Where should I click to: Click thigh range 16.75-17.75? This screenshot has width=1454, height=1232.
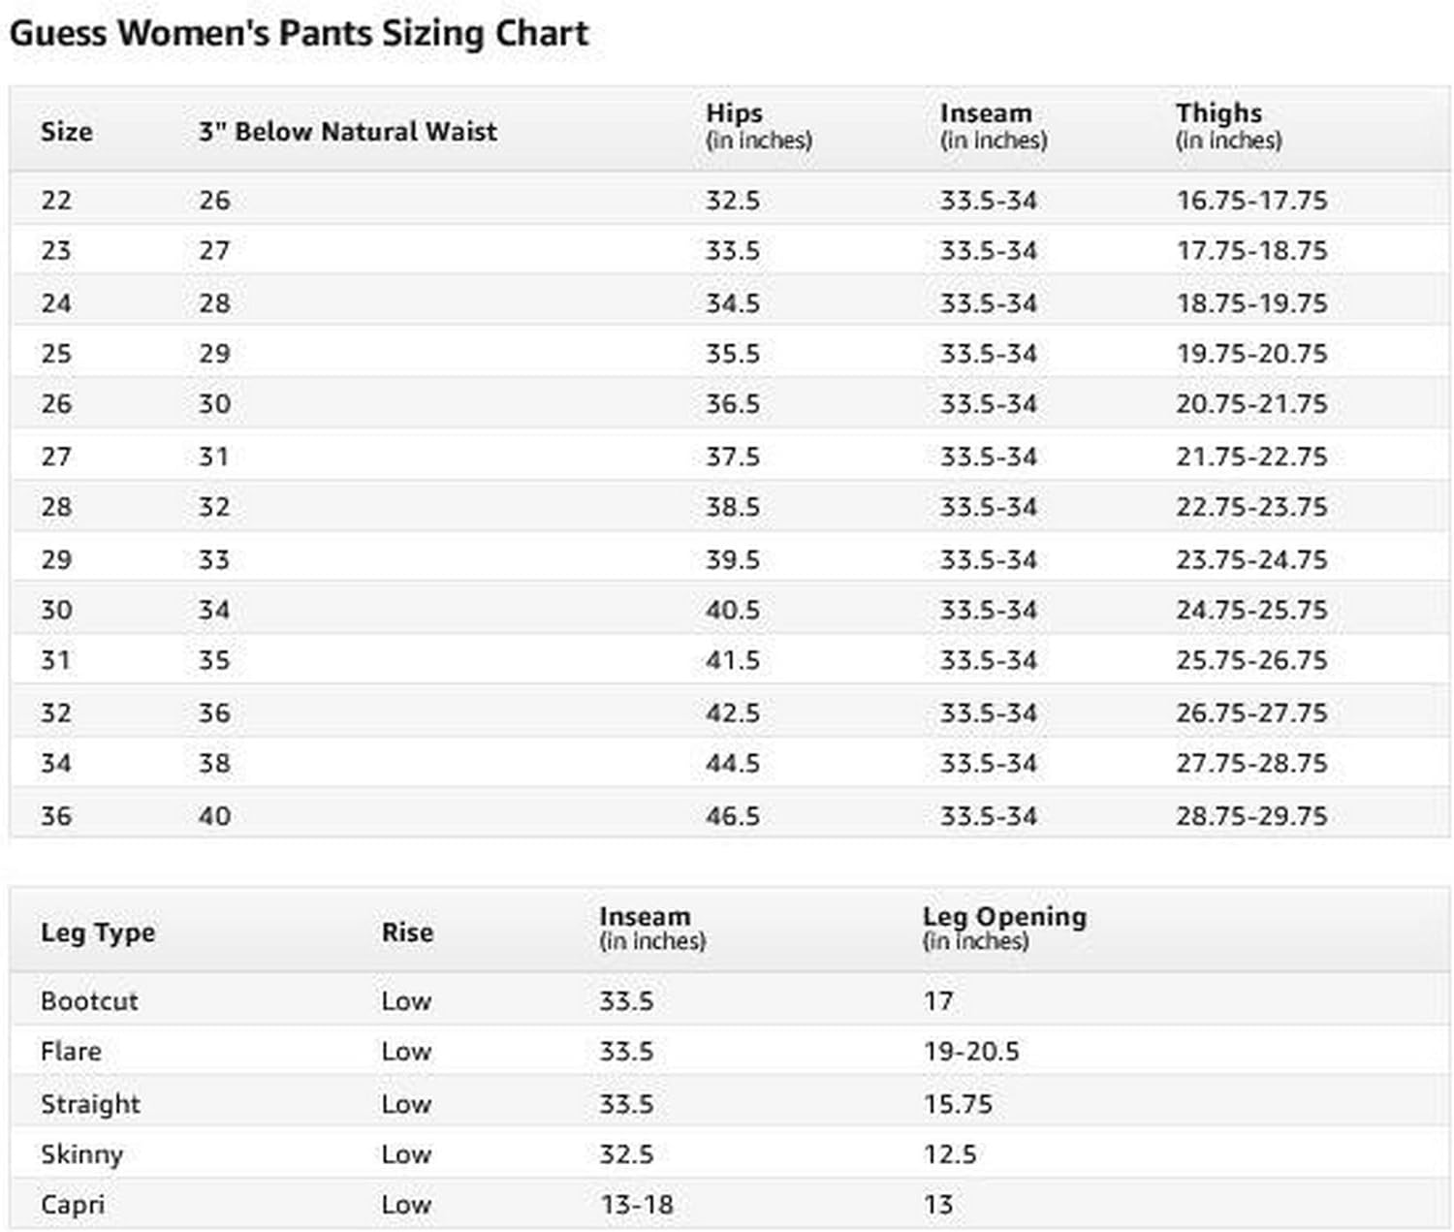coord(1250,201)
